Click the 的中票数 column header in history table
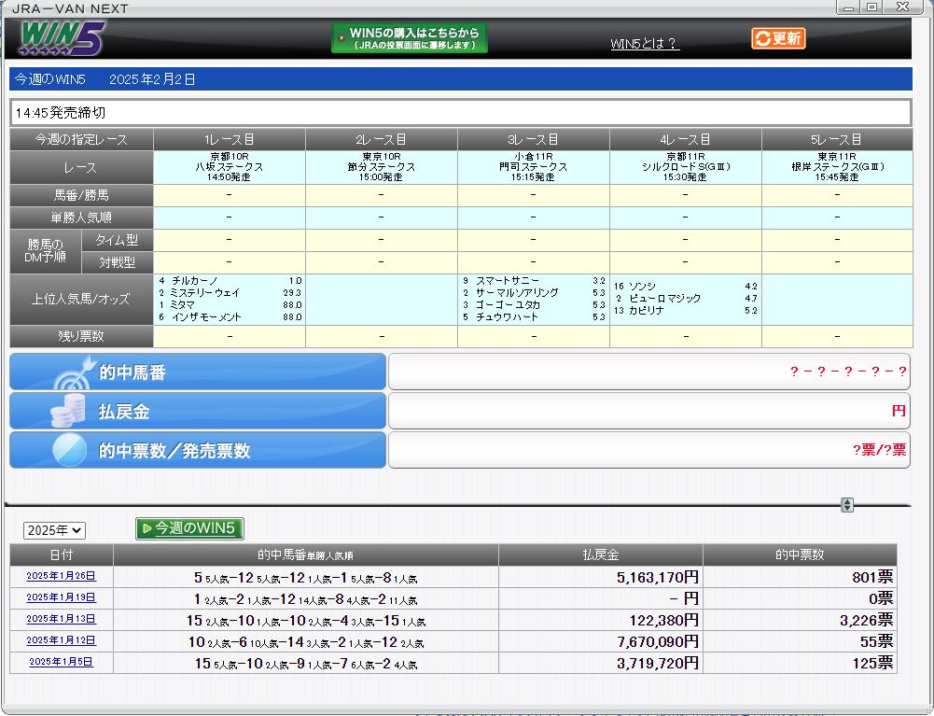This screenshot has width=934, height=716. coord(800,555)
